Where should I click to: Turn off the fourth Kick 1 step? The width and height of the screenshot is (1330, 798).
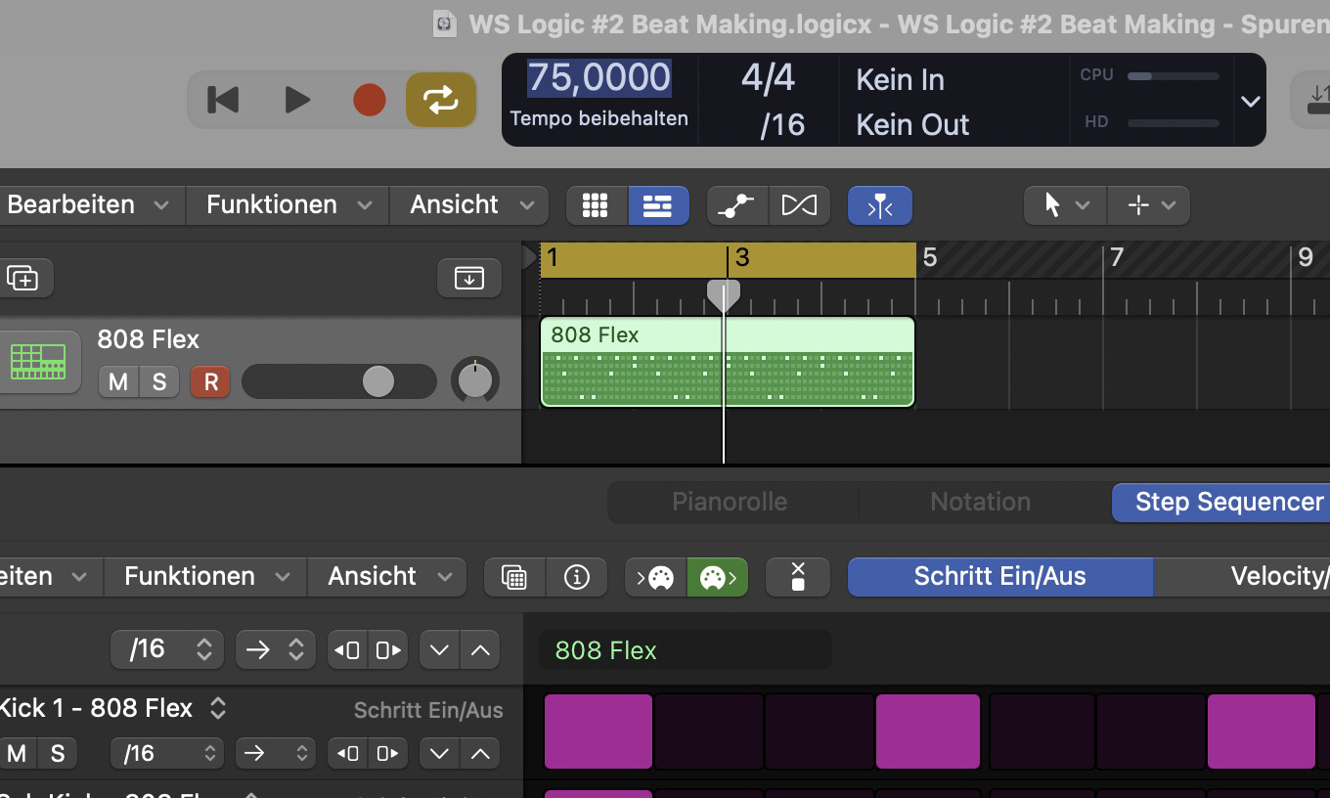(928, 731)
